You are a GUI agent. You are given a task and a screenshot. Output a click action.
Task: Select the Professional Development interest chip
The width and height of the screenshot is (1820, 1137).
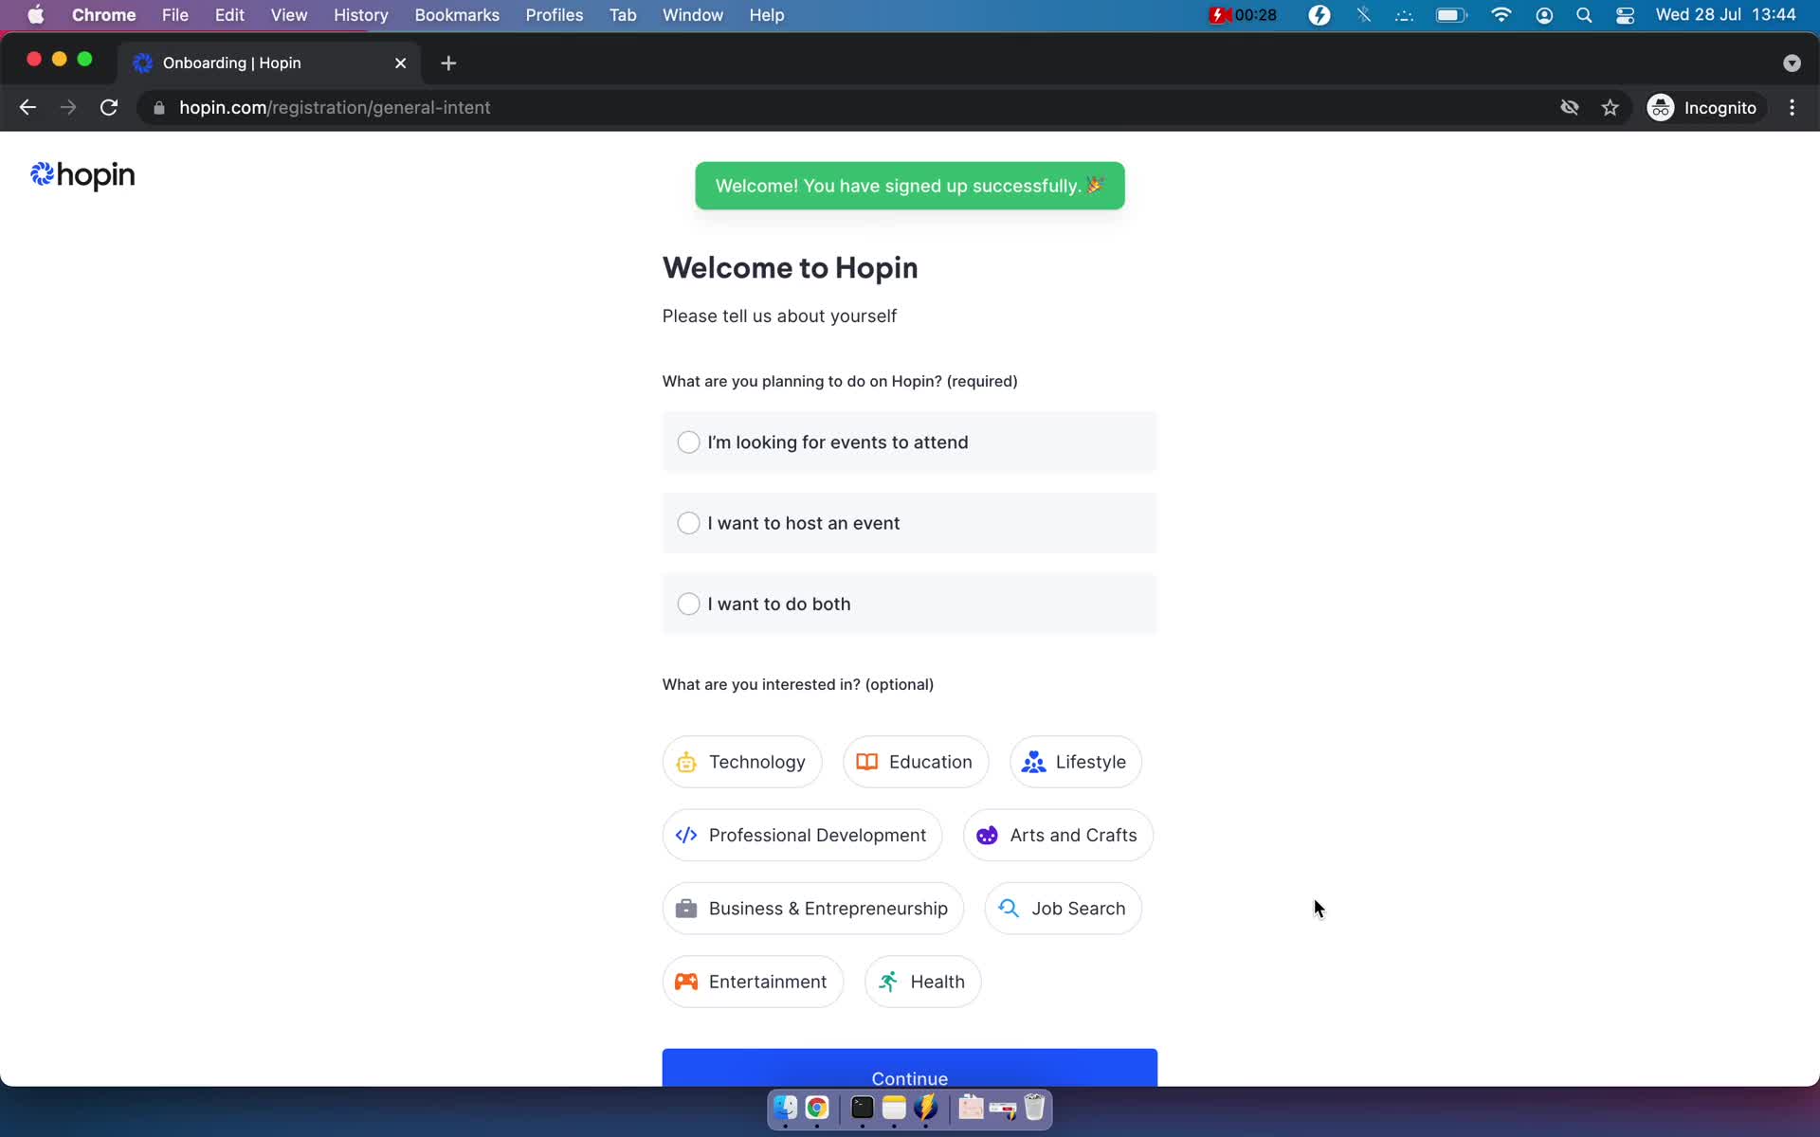coord(802,835)
